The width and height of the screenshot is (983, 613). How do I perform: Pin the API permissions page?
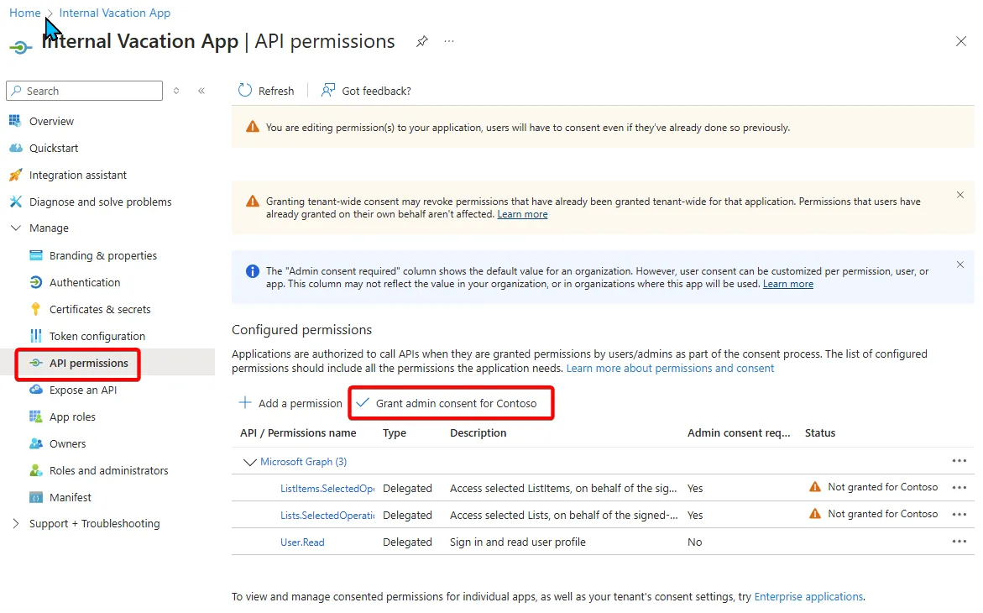(x=422, y=41)
